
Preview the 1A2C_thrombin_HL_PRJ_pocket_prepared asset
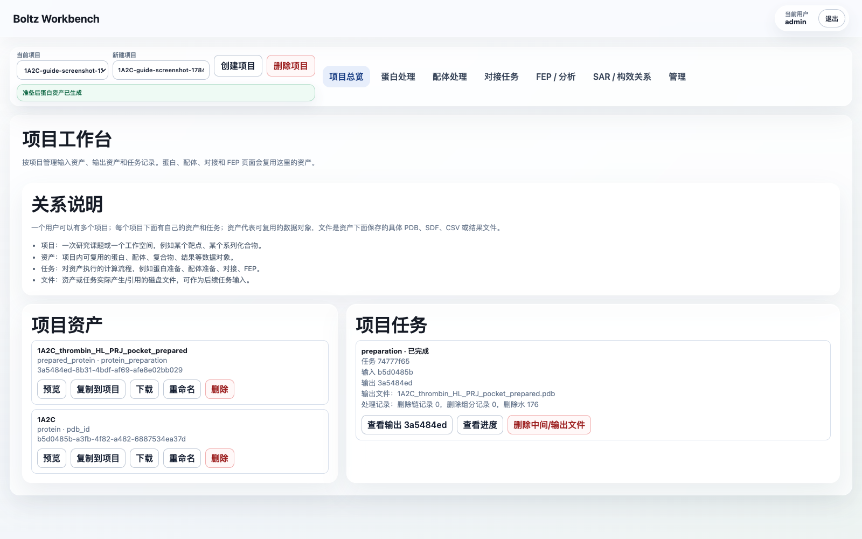(x=52, y=389)
